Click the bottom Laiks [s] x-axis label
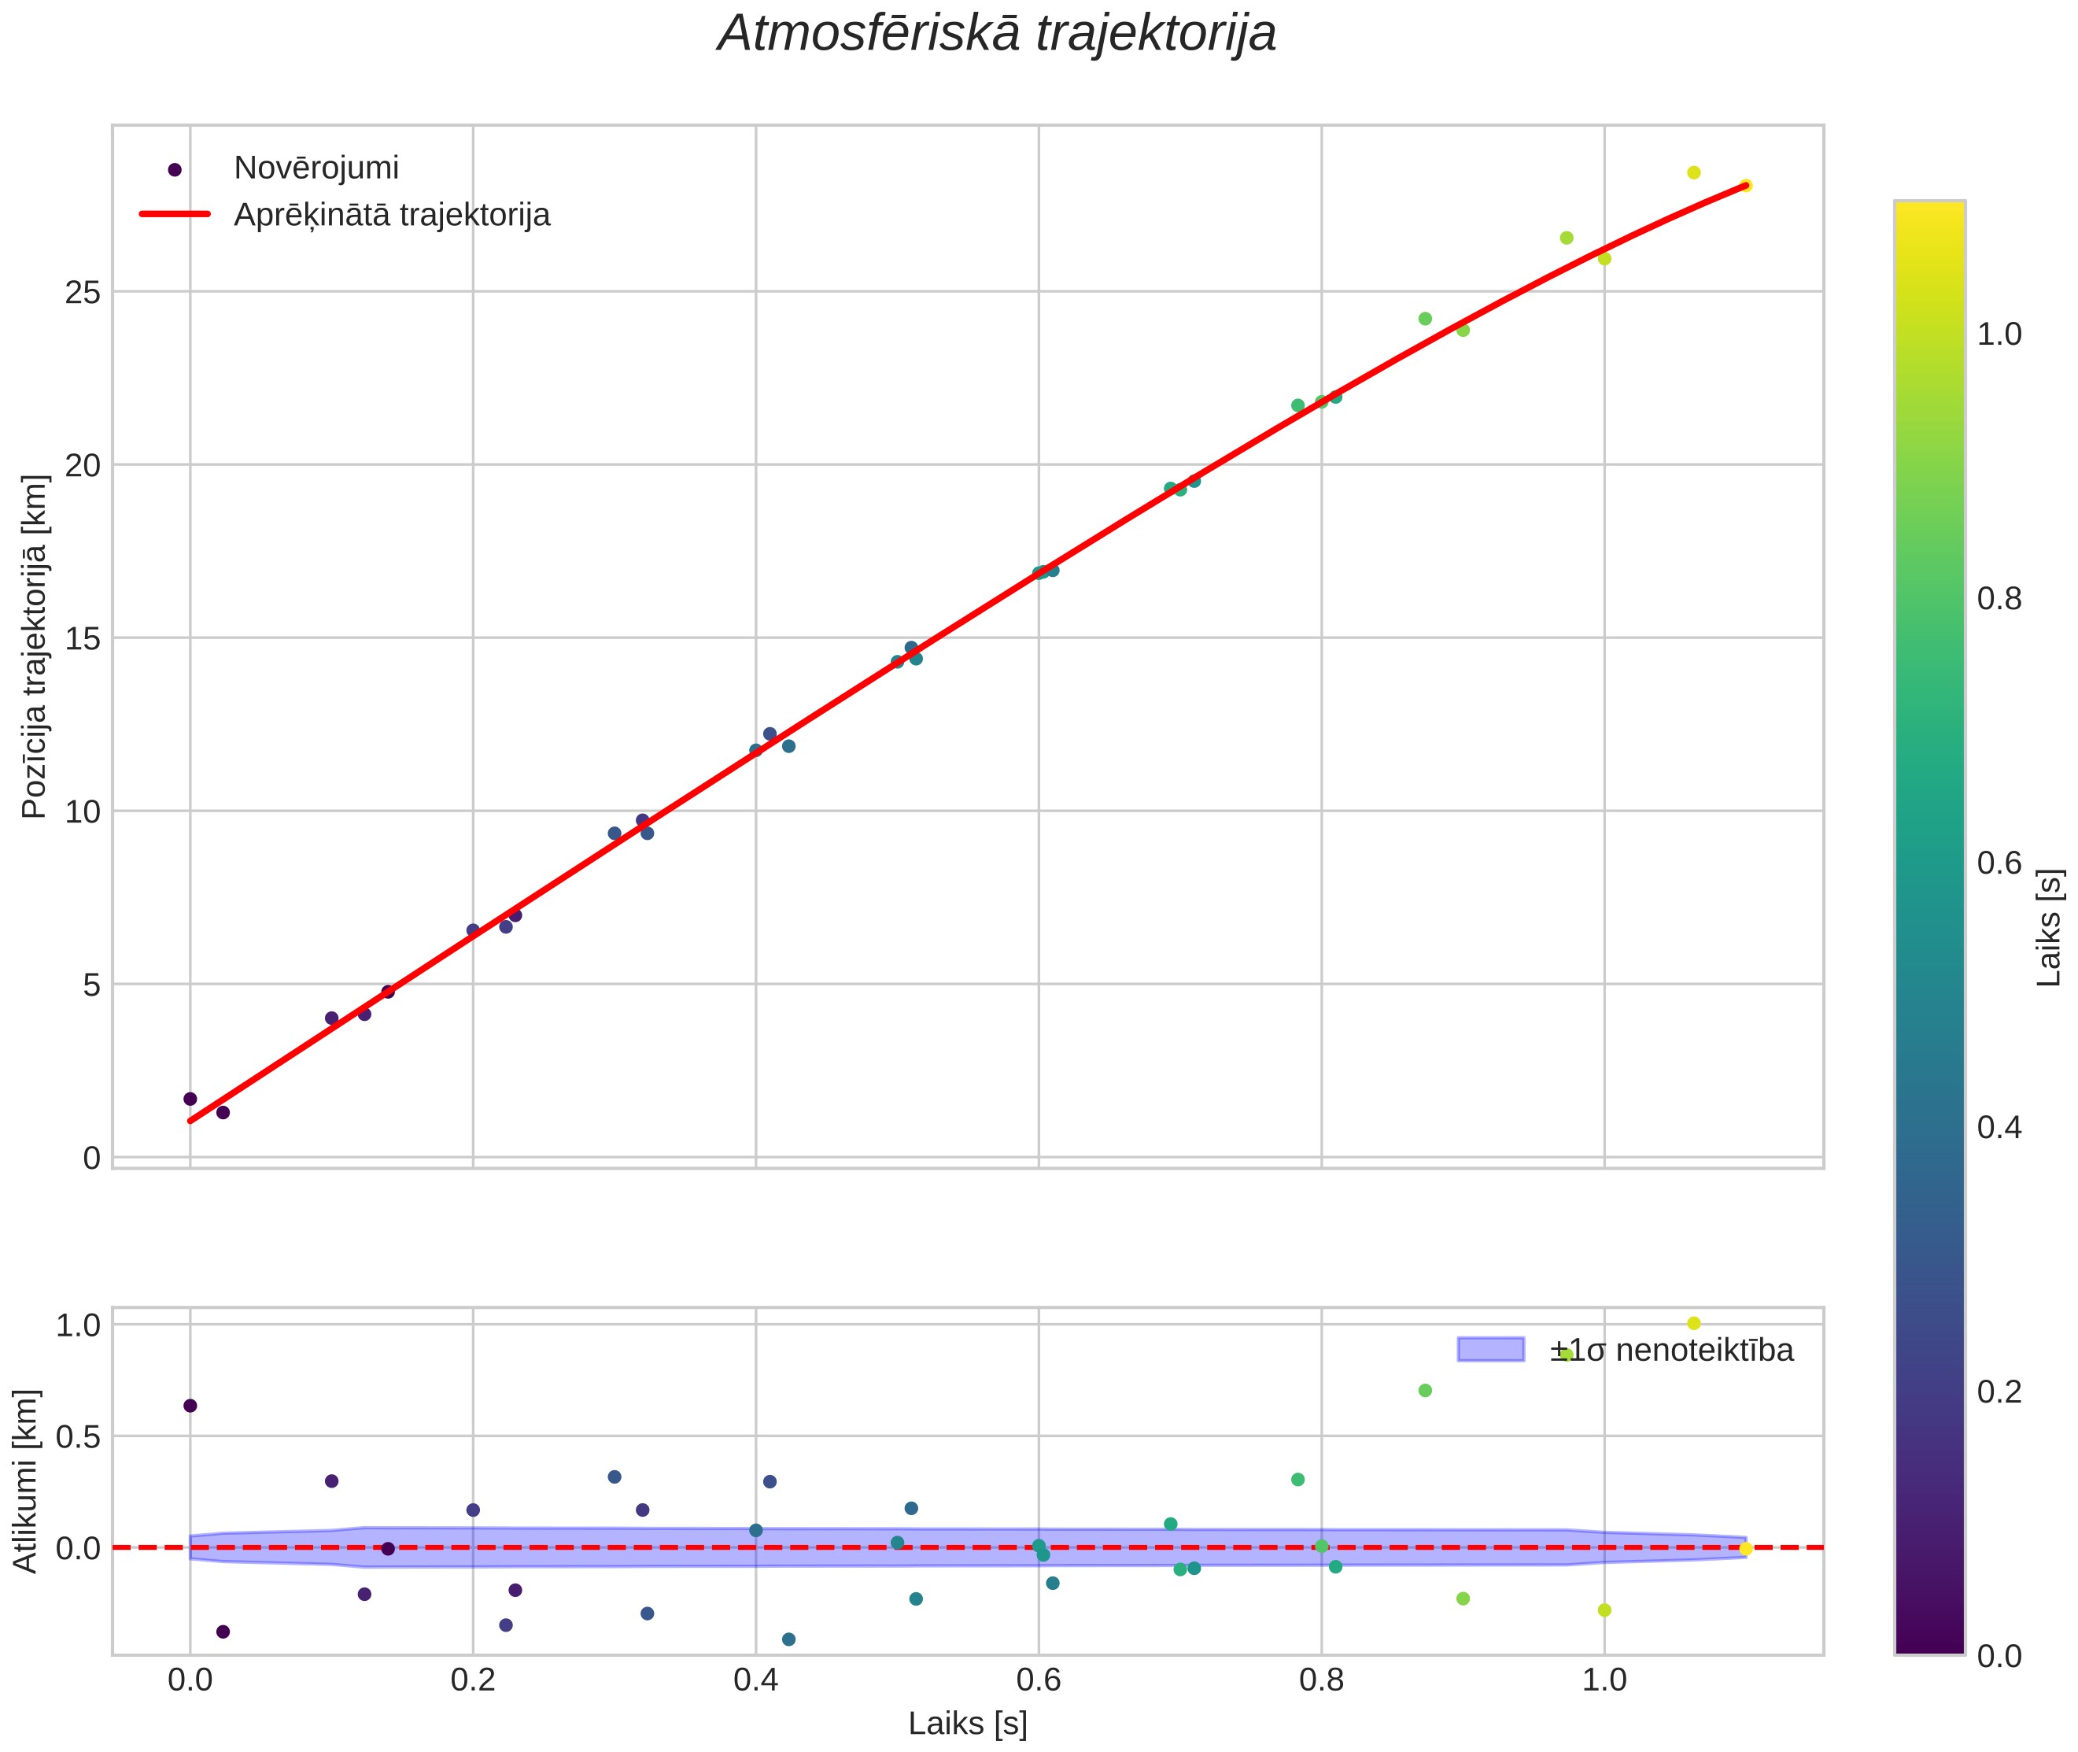The image size is (2078, 1752). (x=967, y=1723)
